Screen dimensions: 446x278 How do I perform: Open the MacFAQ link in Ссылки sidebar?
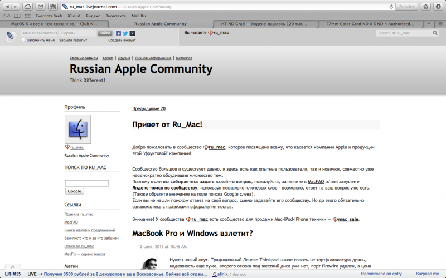click(x=71, y=222)
